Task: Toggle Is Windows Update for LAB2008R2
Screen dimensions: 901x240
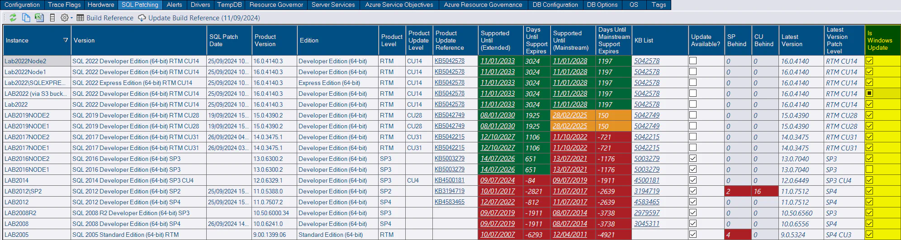Action: pos(869,212)
